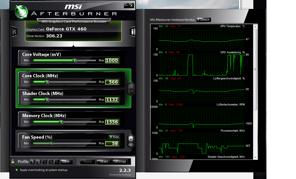Open the User Define fan settings
The image size is (296, 179).
pyautogui.click(x=131, y=141)
